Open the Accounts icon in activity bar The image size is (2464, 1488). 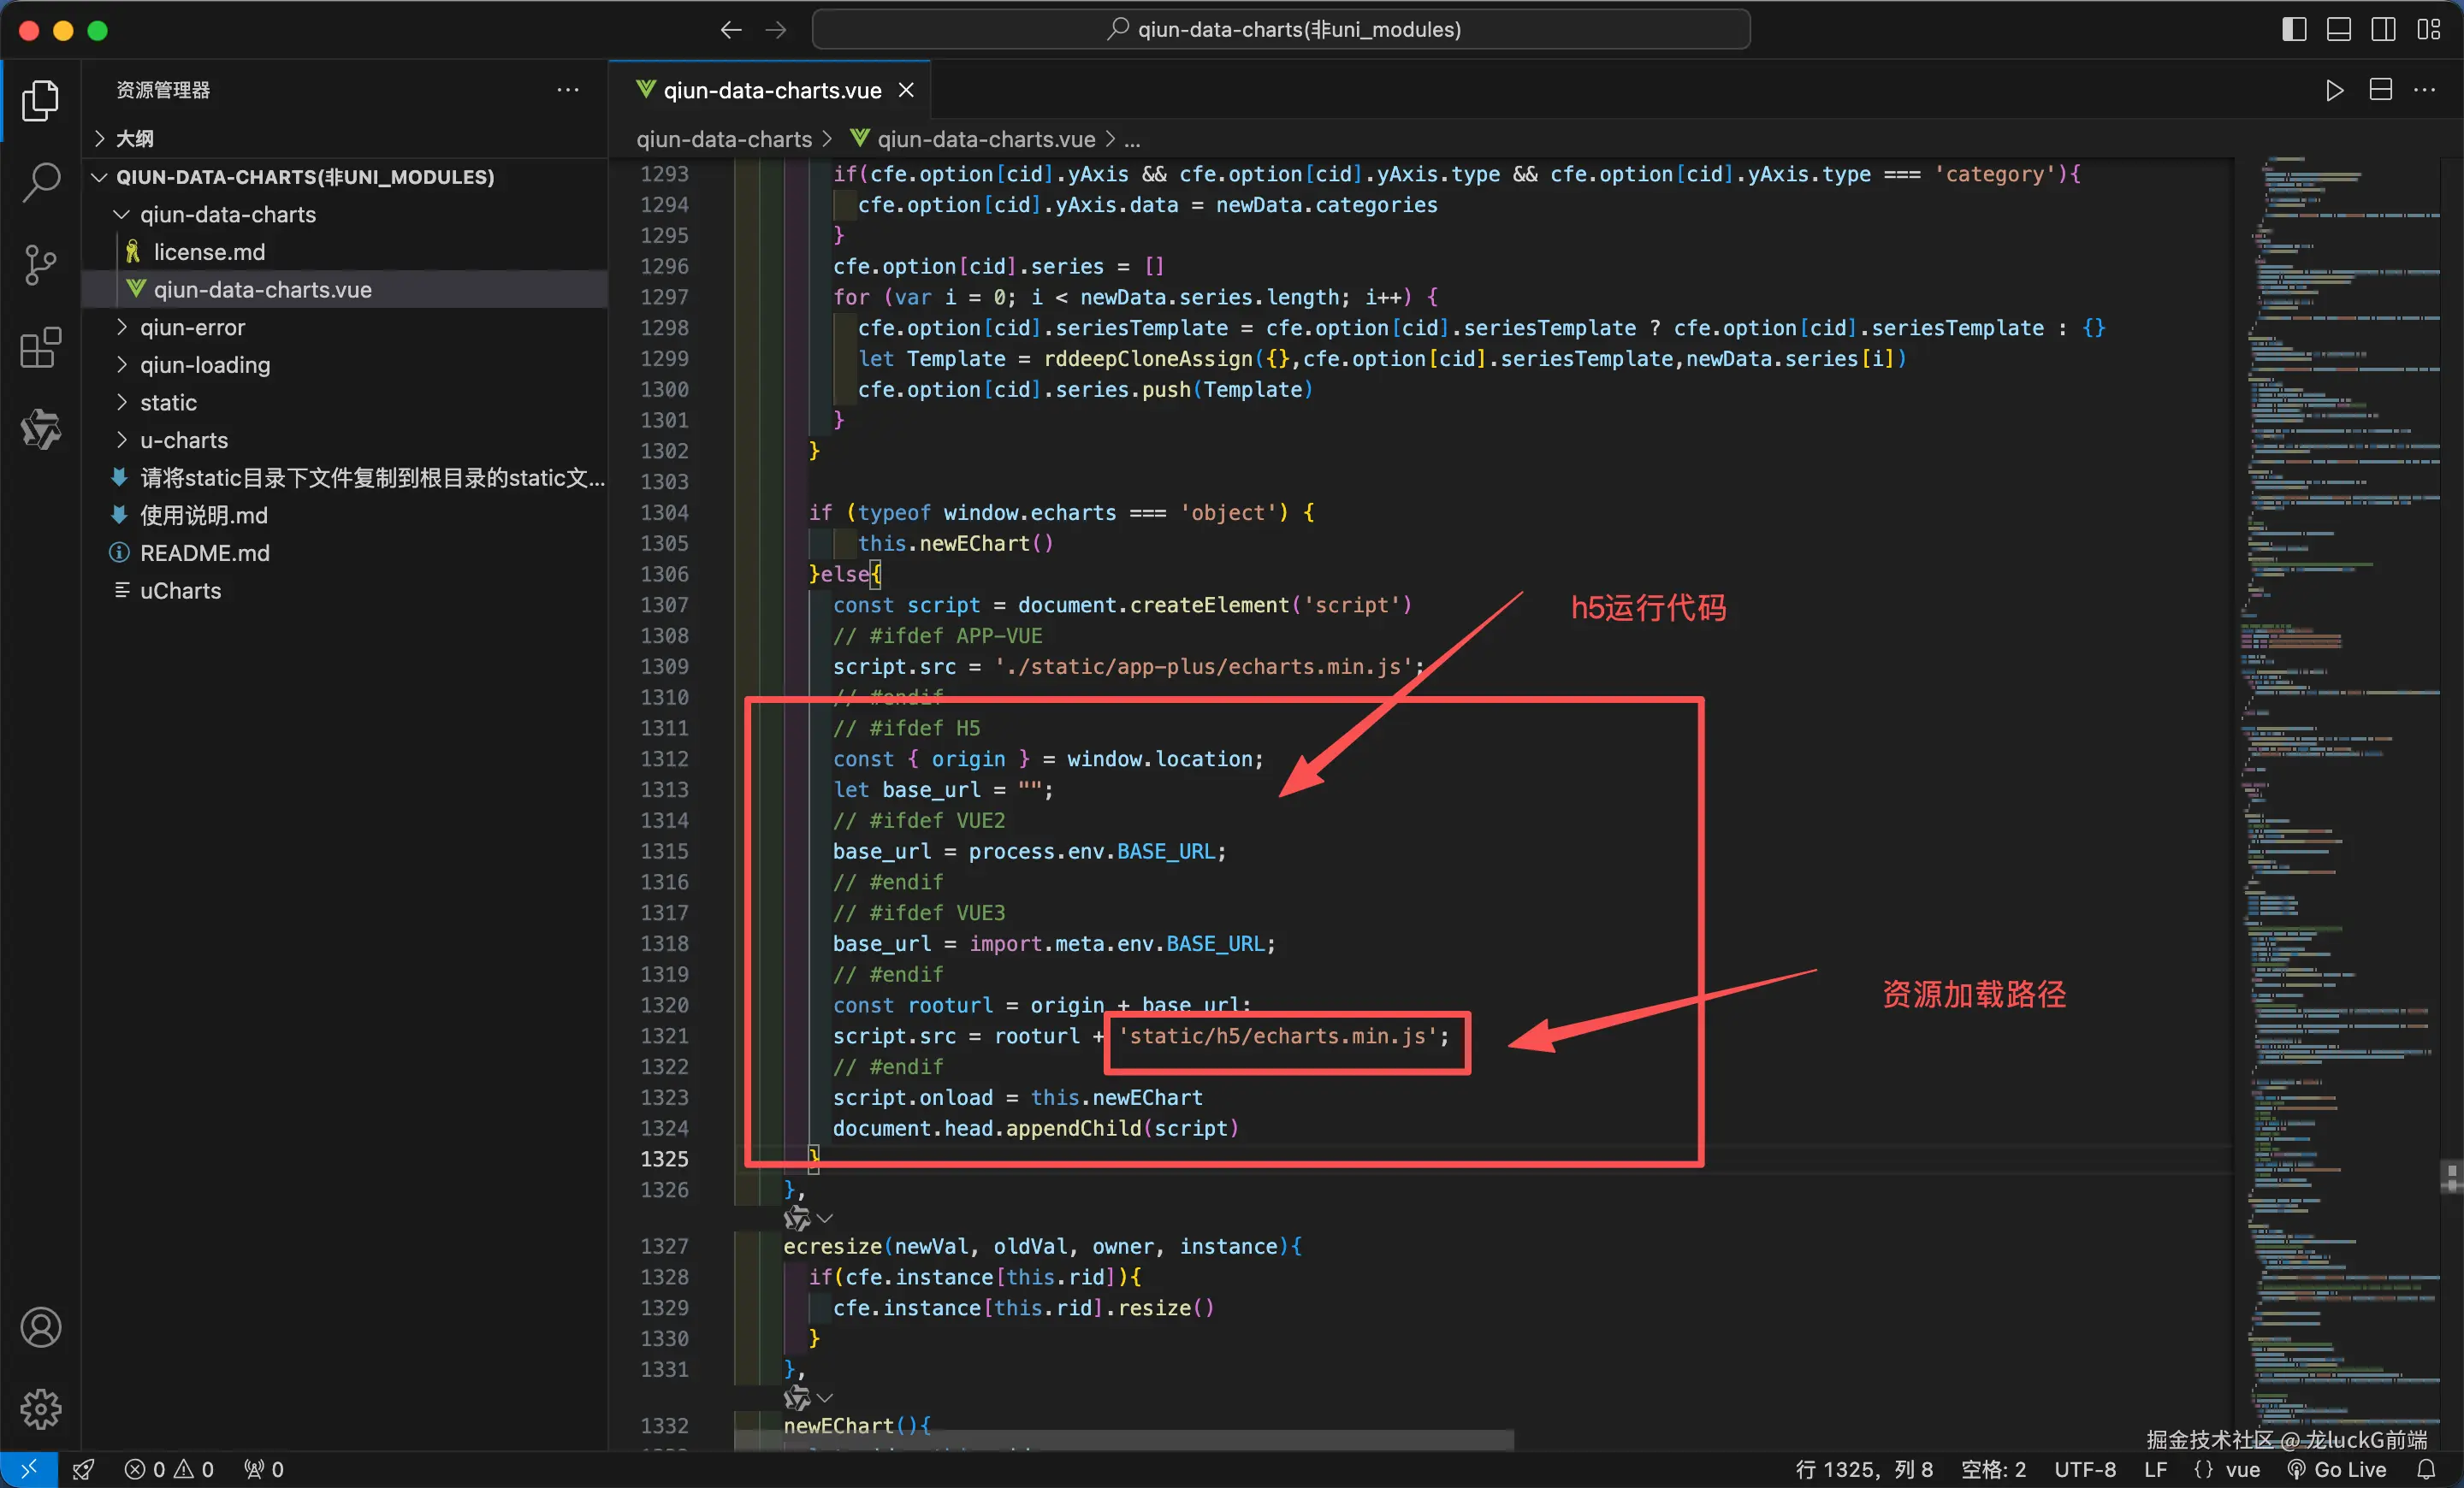(x=41, y=1327)
